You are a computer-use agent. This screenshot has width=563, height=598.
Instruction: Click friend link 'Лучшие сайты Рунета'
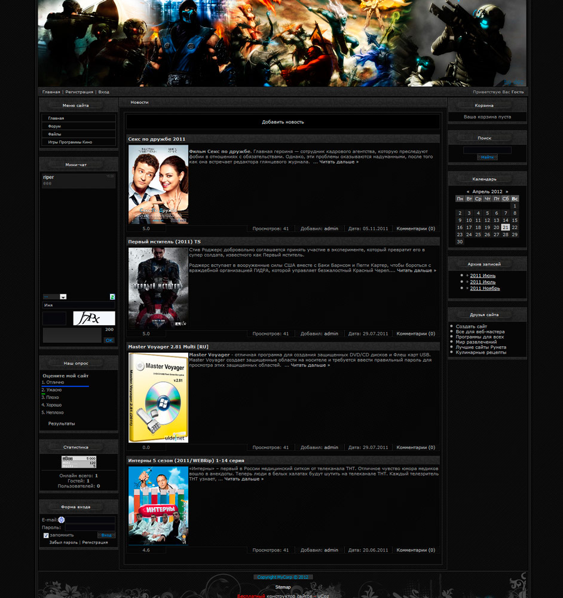point(481,347)
